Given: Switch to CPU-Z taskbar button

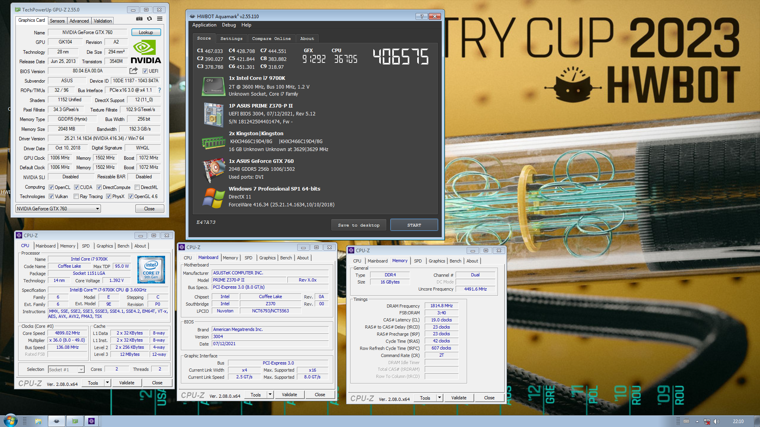Looking at the screenshot, I should (x=91, y=421).
